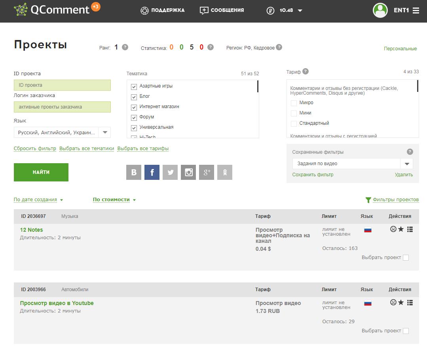The width and height of the screenshot is (427, 349).
Task: Uncheck Интернет магазин topic
Action: tap(134, 107)
